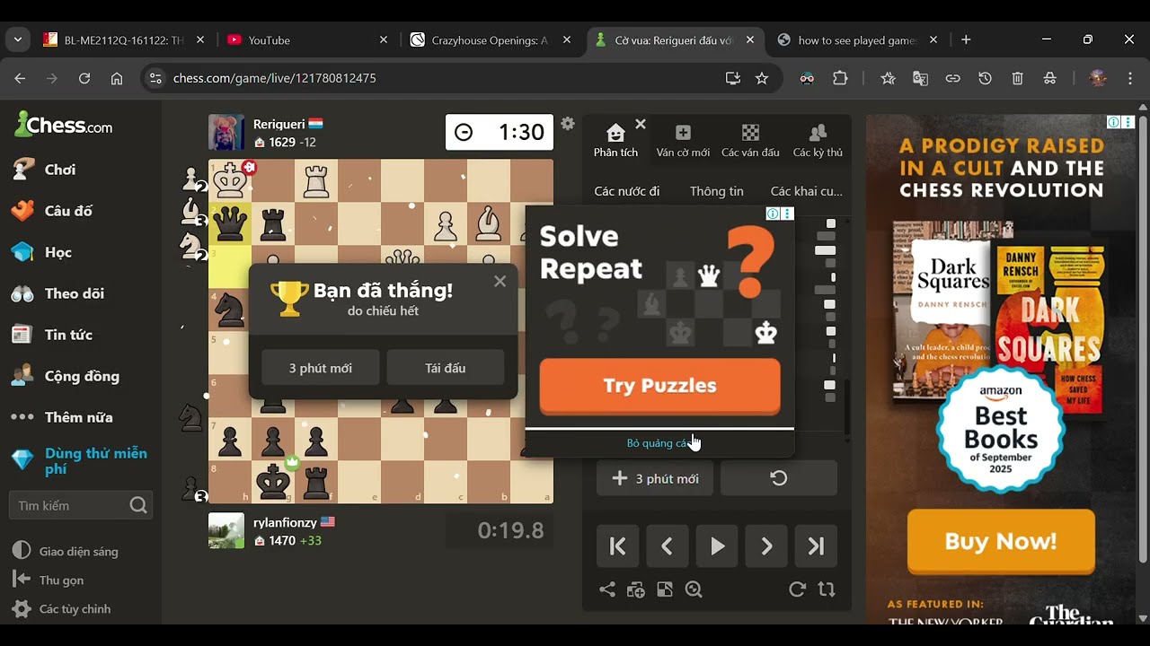The image size is (1150, 646).
Task: Click the trash bin extension icon
Action: click(1017, 78)
